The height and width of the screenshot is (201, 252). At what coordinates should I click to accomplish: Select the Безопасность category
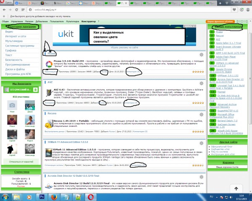tap(14, 60)
